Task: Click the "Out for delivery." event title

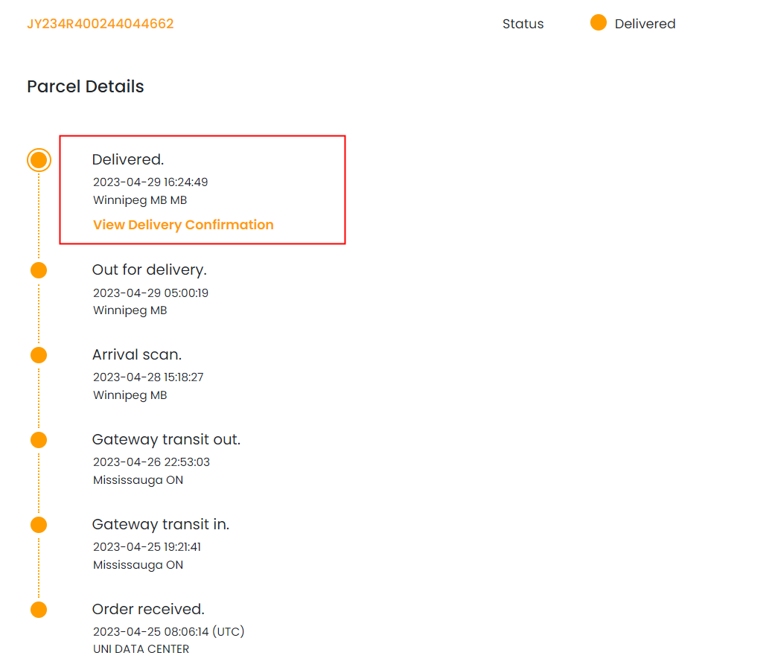Action: point(149,269)
